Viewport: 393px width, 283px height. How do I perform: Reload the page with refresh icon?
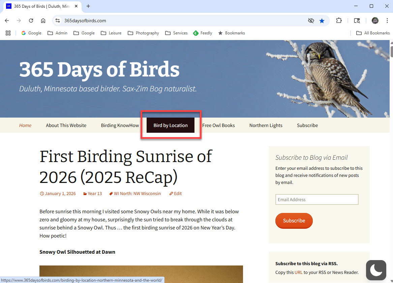[31, 21]
